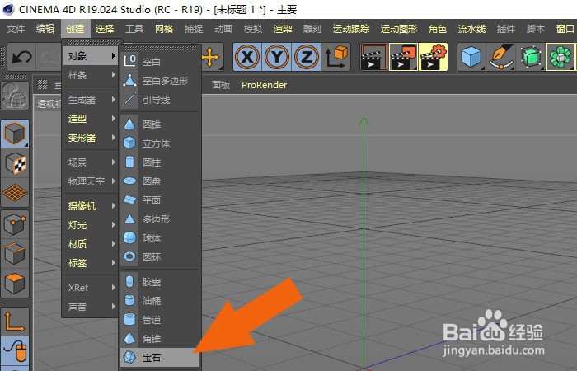577x371 pixels.
Task: Expand the 声音 submenu
Action: (x=91, y=307)
